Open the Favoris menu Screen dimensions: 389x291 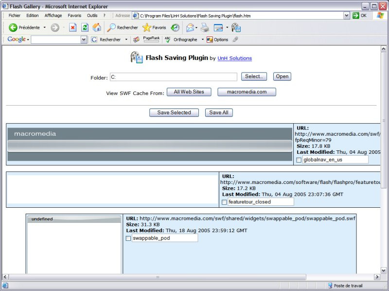[74, 16]
